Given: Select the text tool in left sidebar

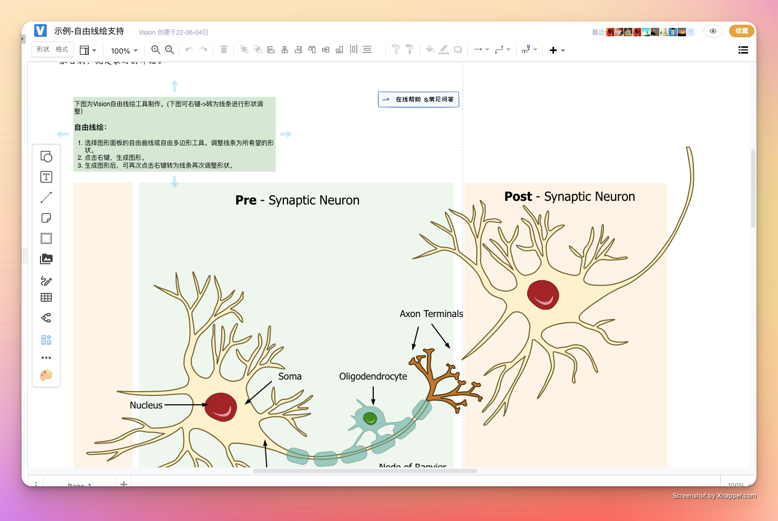Looking at the screenshot, I should (x=46, y=177).
